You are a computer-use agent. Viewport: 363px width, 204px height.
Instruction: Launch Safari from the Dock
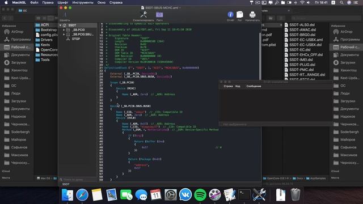(x=82, y=195)
